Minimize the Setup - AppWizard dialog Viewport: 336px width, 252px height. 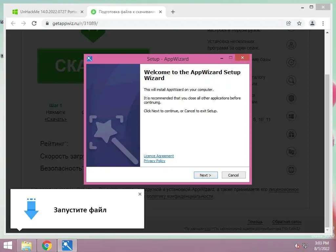click(222, 58)
